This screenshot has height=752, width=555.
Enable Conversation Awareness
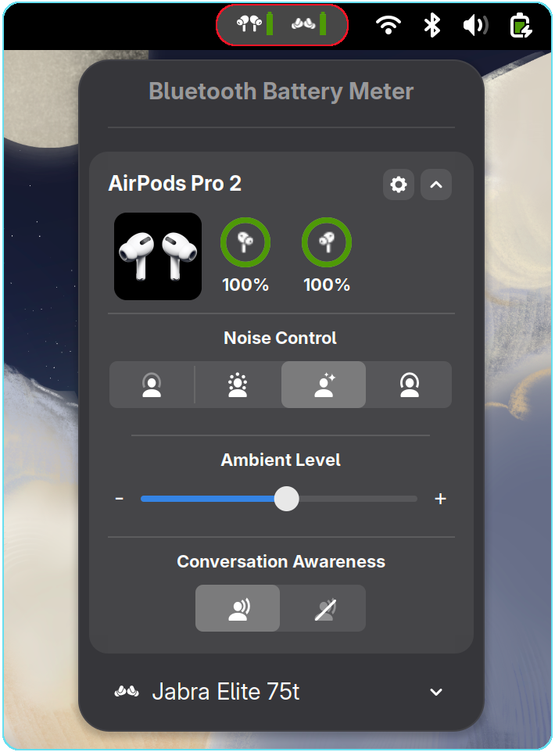238,608
